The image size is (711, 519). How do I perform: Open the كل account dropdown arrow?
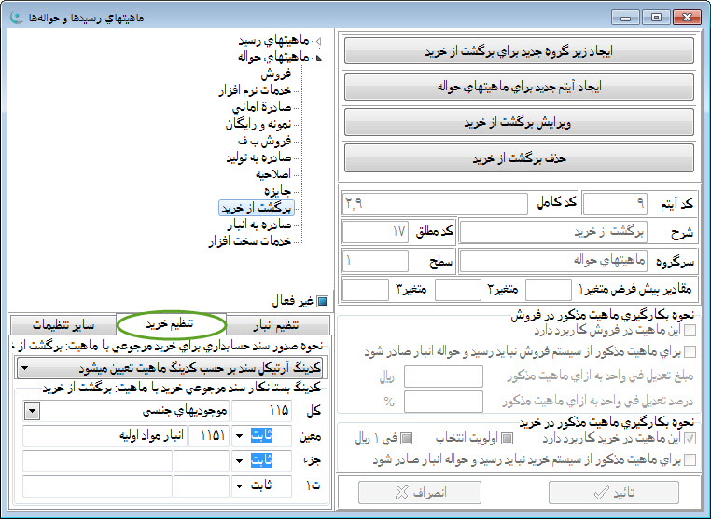[x=32, y=411]
